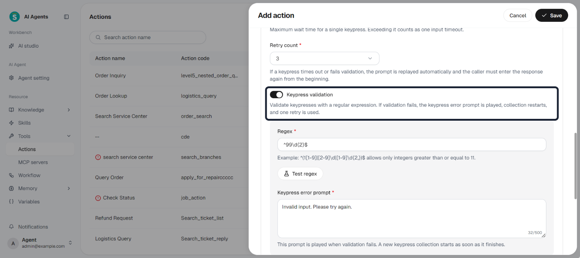Select the Order Inquiry action row
580x258 pixels.
tap(169, 76)
